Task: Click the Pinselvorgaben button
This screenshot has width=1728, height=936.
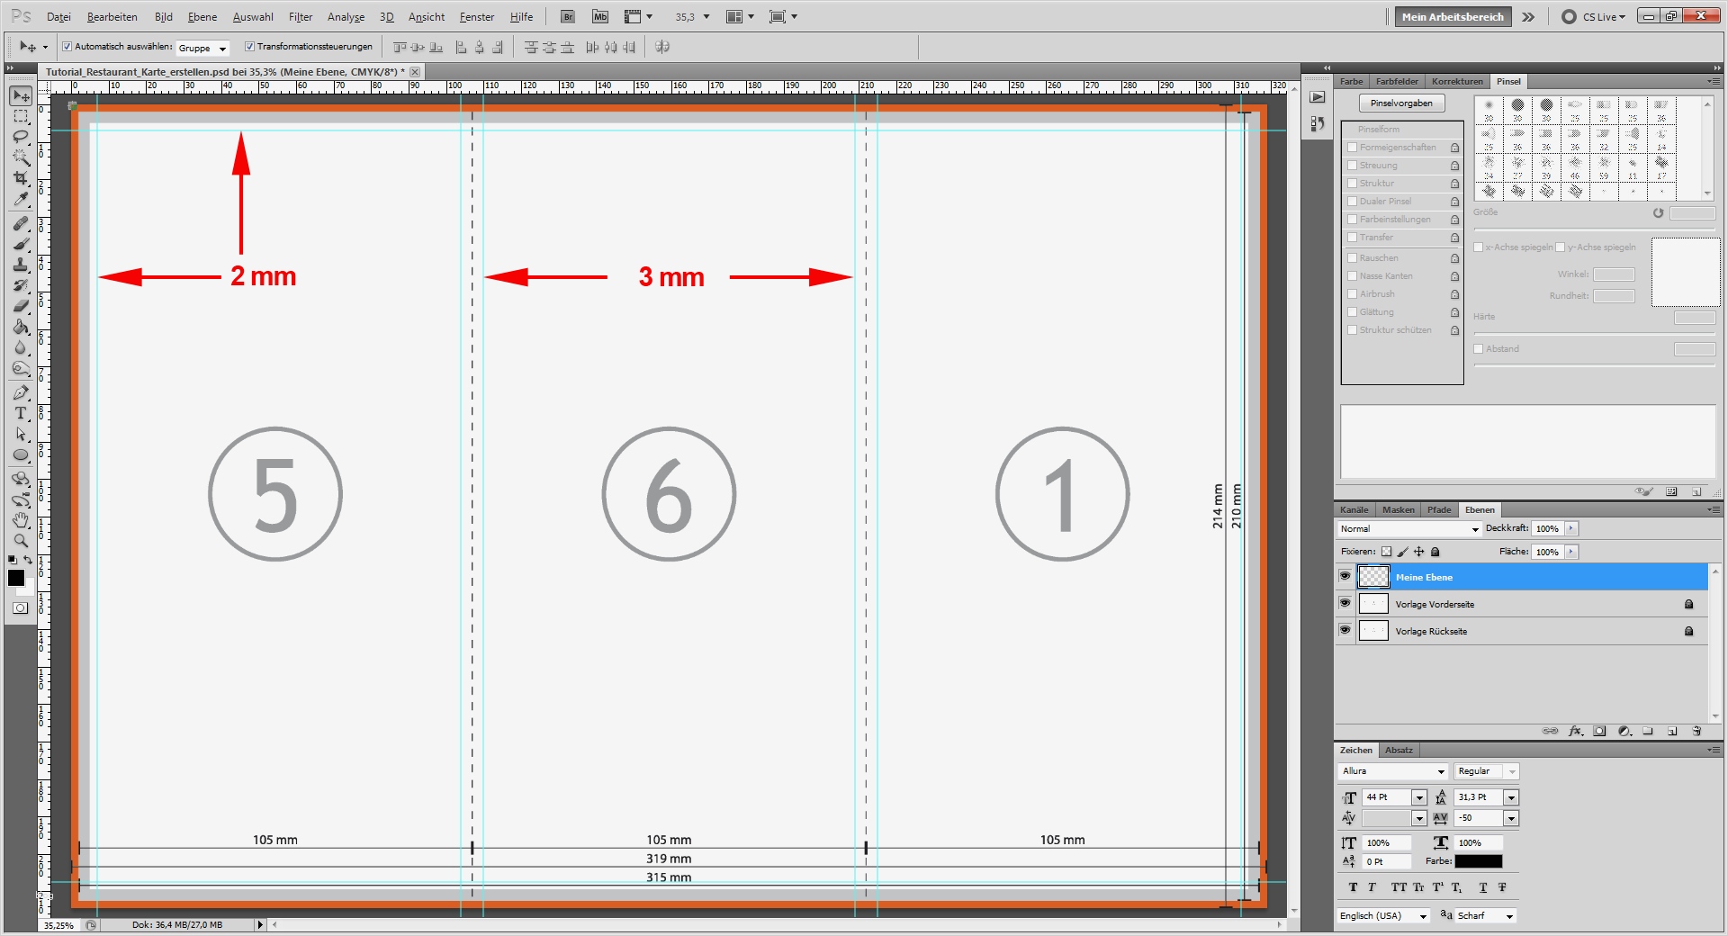Action: click(x=1400, y=102)
